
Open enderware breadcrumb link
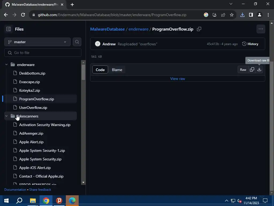(138, 29)
